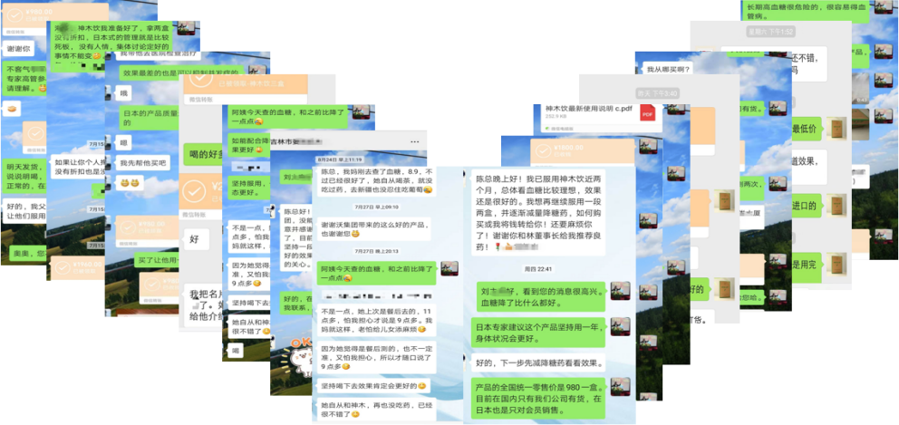Select the 我从哪买啊？ message
This screenshot has height=425, width=899.
[x=669, y=70]
